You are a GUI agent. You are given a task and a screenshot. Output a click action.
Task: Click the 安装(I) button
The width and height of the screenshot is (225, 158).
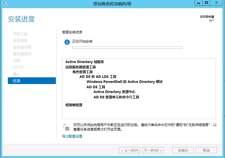pos(183,150)
